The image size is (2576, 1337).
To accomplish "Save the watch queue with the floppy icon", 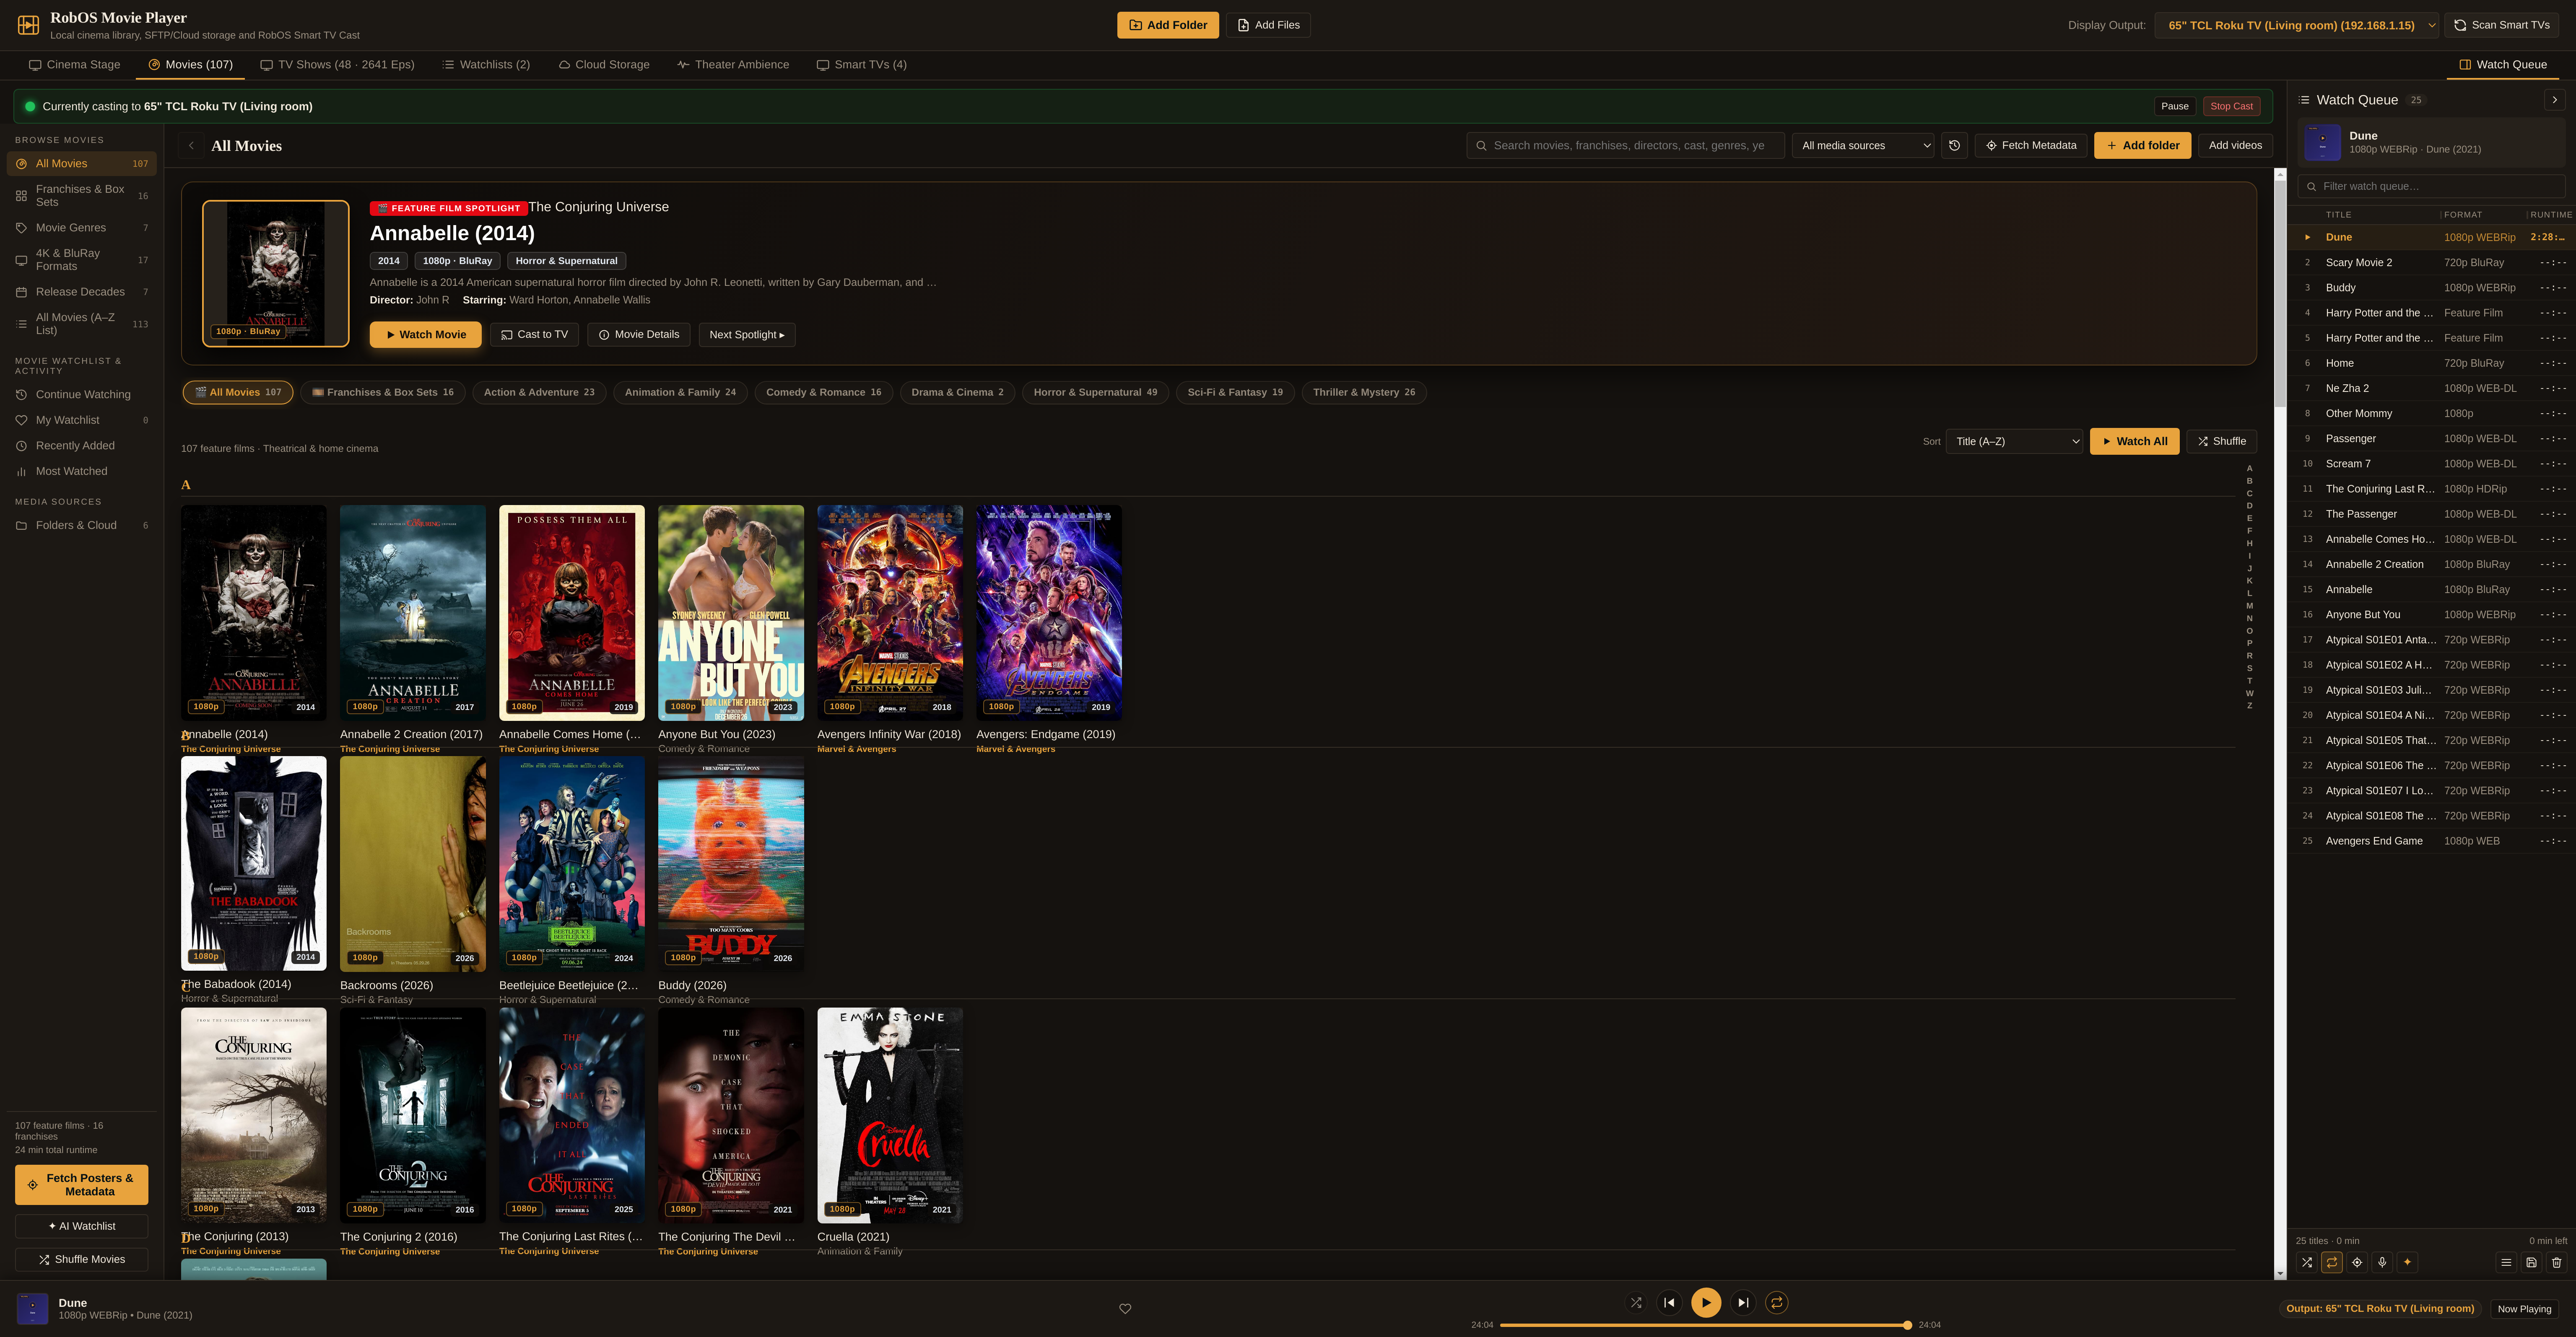I will click(x=2532, y=1263).
